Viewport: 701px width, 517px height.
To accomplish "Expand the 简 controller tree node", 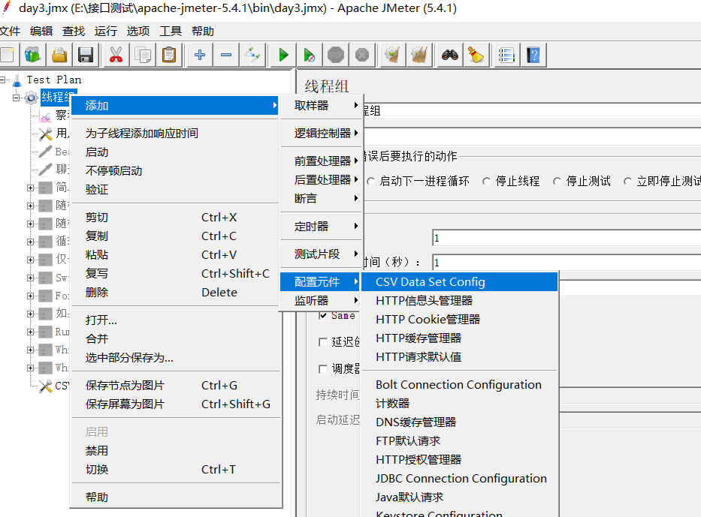I will tap(30, 188).
